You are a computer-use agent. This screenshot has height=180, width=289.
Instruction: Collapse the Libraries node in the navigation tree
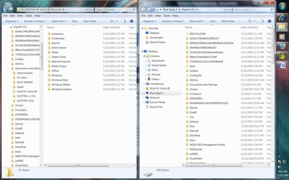(144, 56)
